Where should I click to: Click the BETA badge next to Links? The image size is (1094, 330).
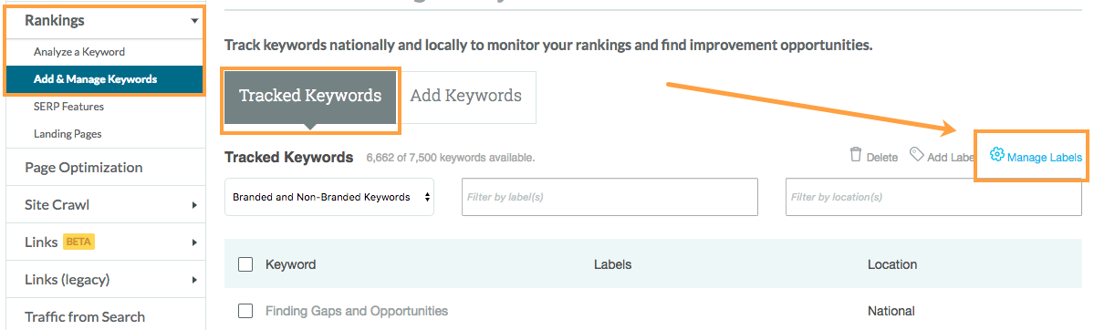coord(78,242)
